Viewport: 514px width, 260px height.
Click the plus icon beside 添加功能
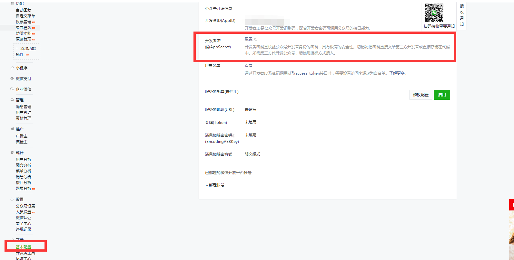pyautogui.click(x=17, y=48)
